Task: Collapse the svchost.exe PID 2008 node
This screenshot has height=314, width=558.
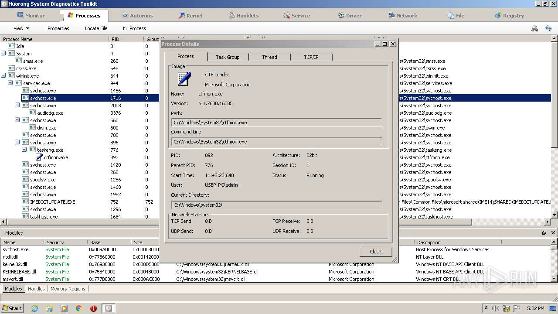Action: pyautogui.click(x=17, y=105)
